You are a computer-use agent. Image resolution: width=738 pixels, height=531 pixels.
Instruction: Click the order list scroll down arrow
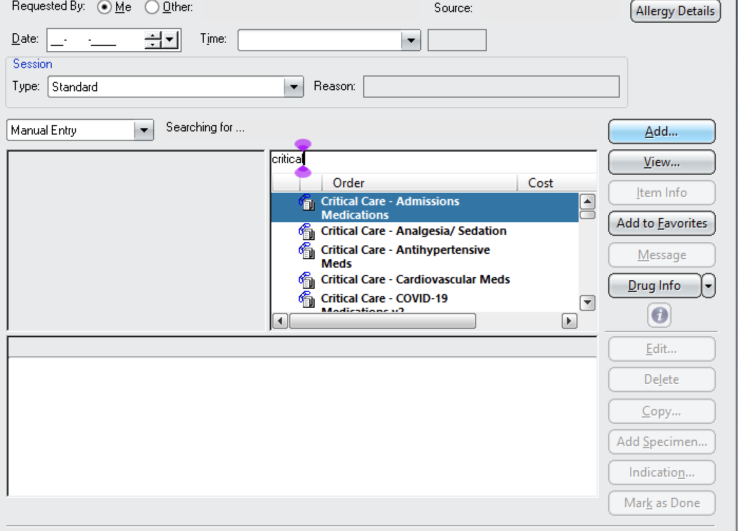coord(588,303)
